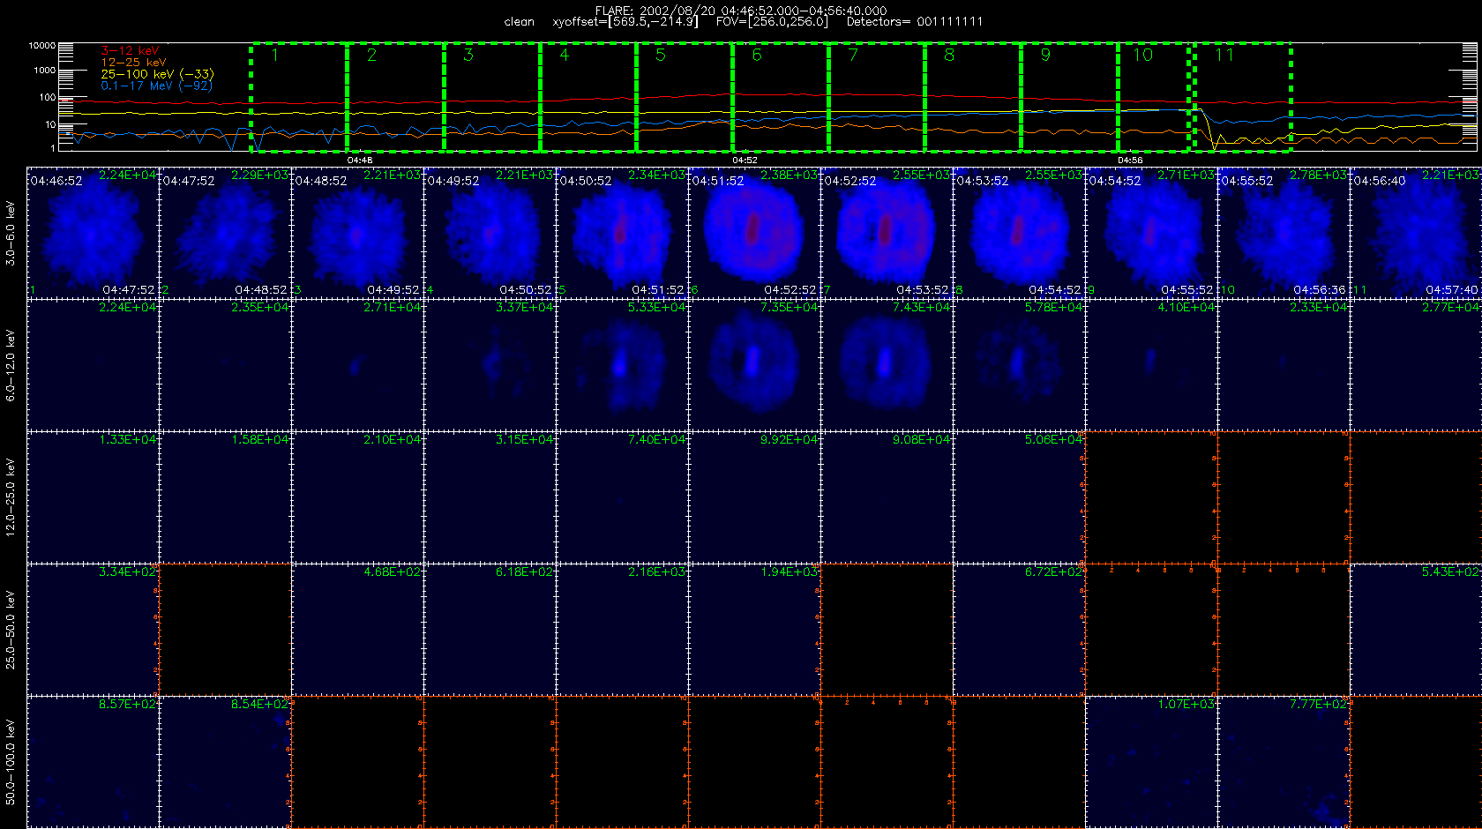
Task: Open the 12.0-25.0 keV image with peak 9.92E+04
Action: [754, 497]
